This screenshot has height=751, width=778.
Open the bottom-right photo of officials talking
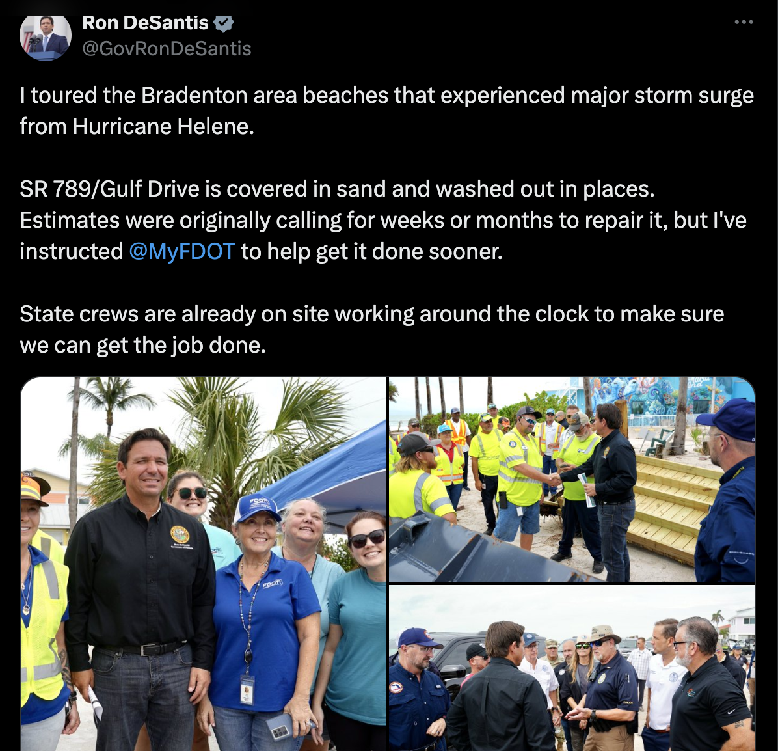pyautogui.click(x=572, y=668)
